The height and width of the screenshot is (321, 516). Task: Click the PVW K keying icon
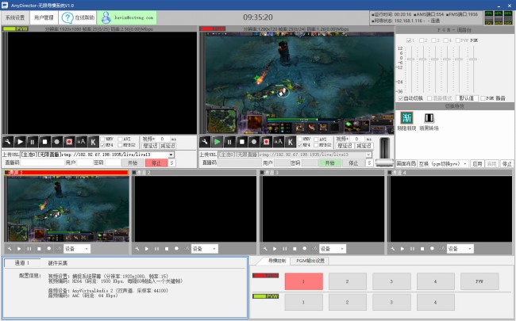tap(93, 142)
